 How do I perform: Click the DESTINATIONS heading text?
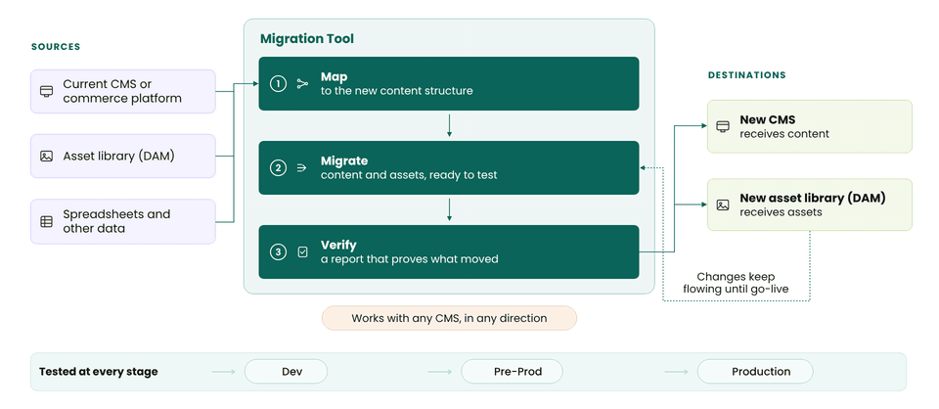pyautogui.click(x=746, y=75)
